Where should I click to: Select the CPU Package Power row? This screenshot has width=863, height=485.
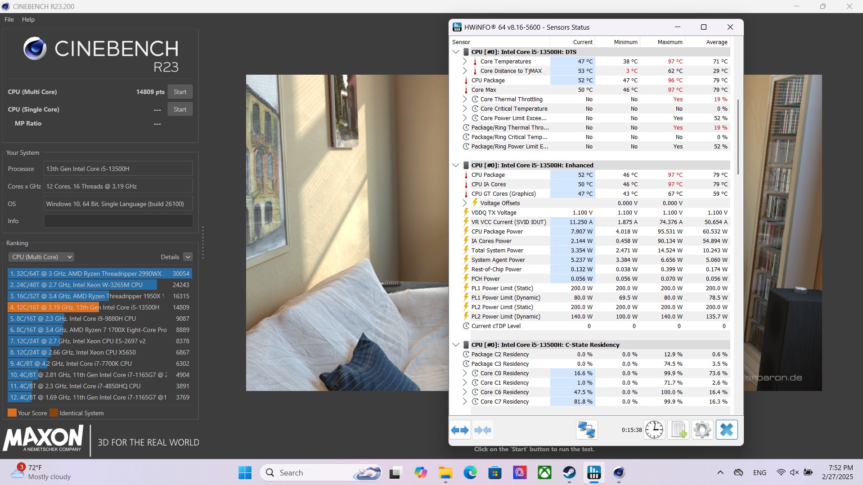596,231
